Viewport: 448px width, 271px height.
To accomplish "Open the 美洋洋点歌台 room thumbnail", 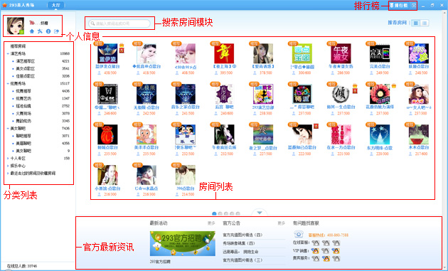I will (146, 134).
